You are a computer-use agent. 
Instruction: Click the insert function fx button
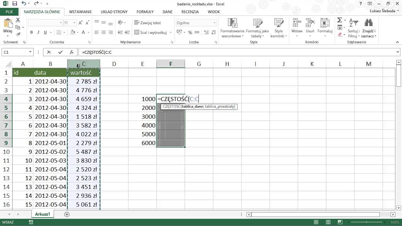(72, 52)
